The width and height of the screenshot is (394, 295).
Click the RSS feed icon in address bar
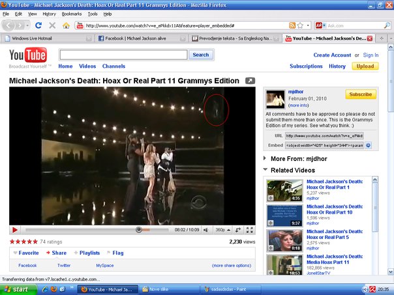[x=292, y=25]
